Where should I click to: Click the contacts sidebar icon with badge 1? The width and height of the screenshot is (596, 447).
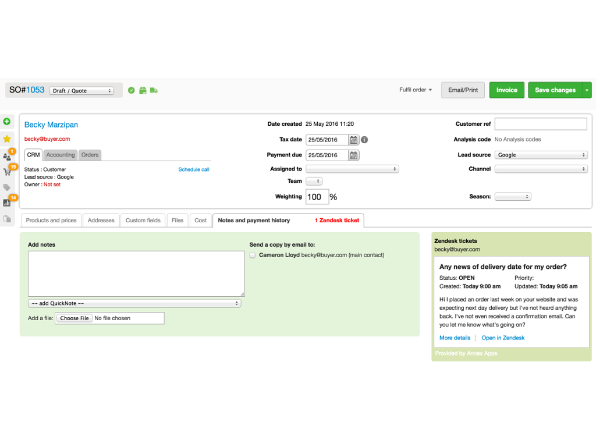pyautogui.click(x=7, y=157)
